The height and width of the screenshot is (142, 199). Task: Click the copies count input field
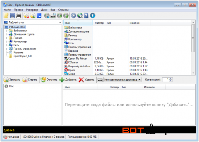(166, 79)
